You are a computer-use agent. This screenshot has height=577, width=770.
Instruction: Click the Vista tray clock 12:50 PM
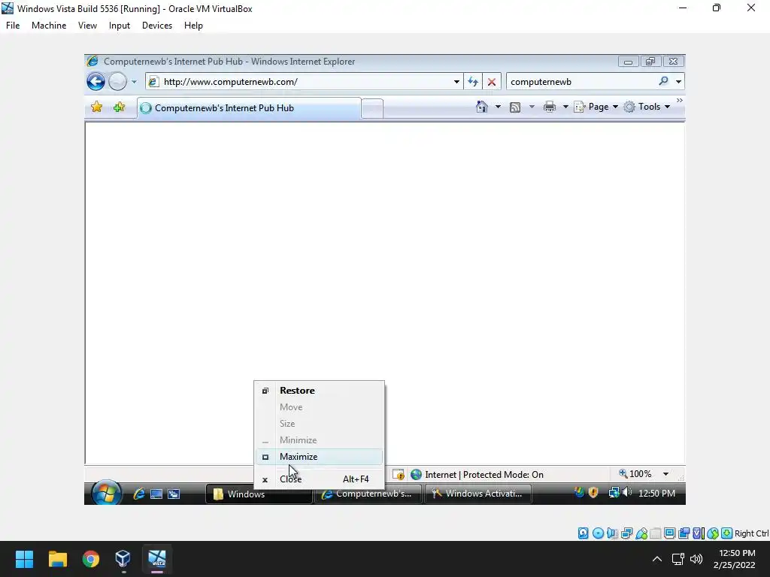pyautogui.click(x=656, y=493)
